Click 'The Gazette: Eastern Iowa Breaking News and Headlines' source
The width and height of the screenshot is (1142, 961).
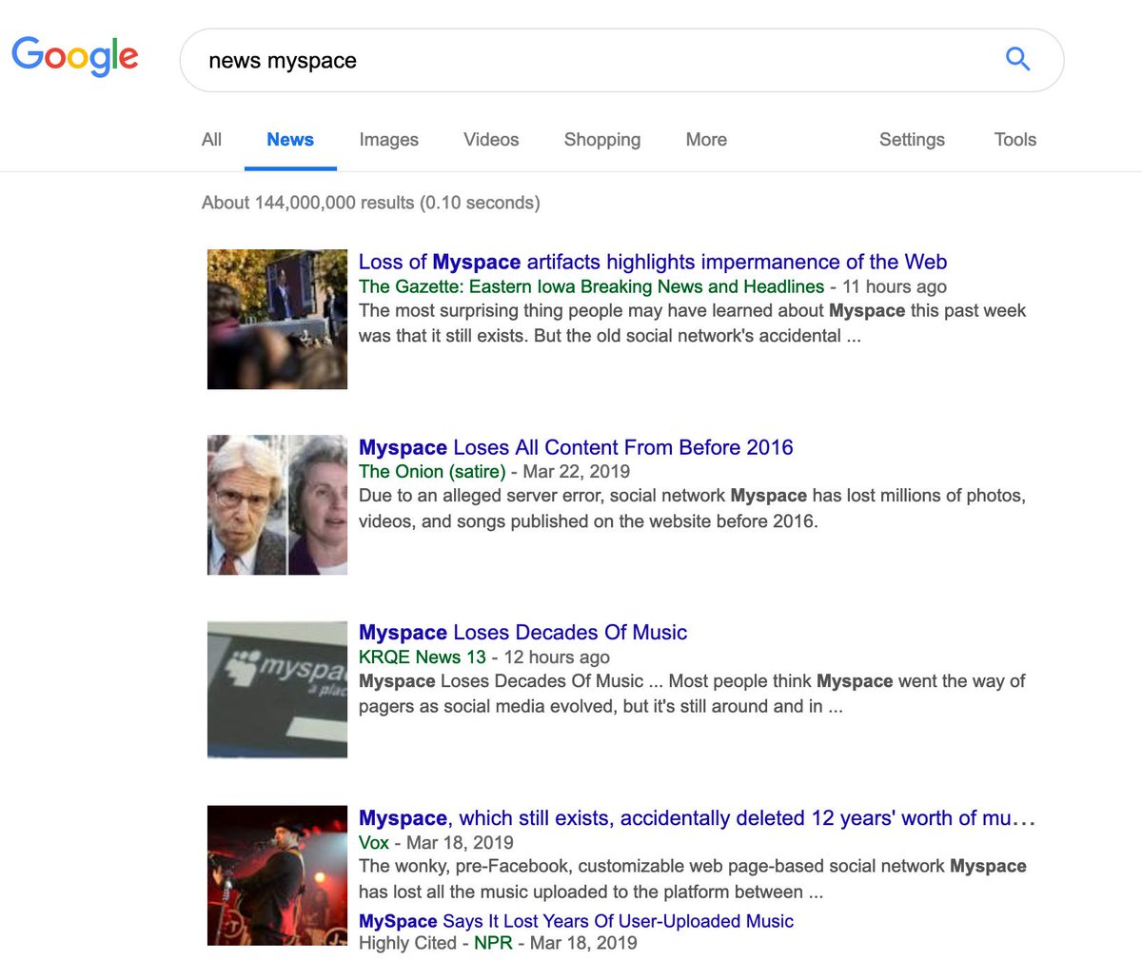tap(591, 286)
